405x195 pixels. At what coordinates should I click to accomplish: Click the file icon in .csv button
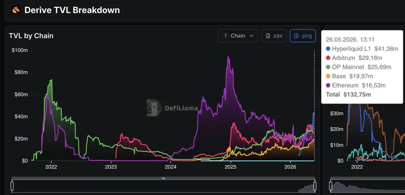point(268,36)
